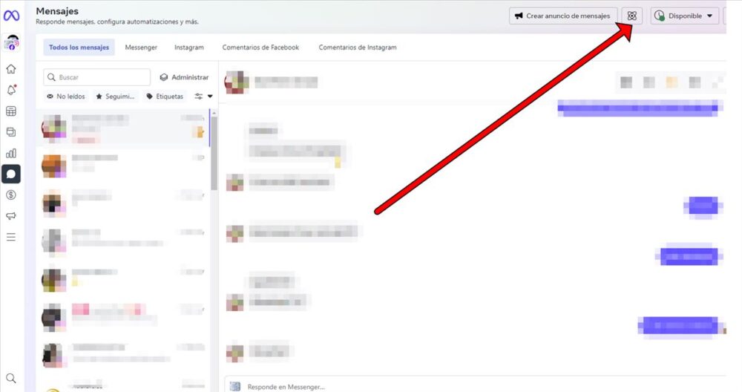This screenshot has width=742, height=392.
Task: Open Monetization dollar icon
Action: pyautogui.click(x=11, y=195)
